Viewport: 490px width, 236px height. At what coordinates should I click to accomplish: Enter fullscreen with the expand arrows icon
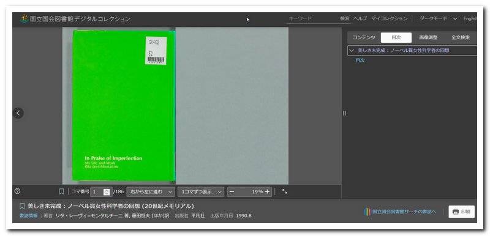tap(285, 191)
